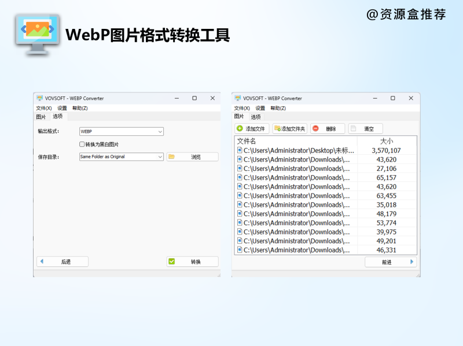The image size is (463, 346).
Task: Click the yellow folder icon beside 浏览
Action: coord(172,157)
